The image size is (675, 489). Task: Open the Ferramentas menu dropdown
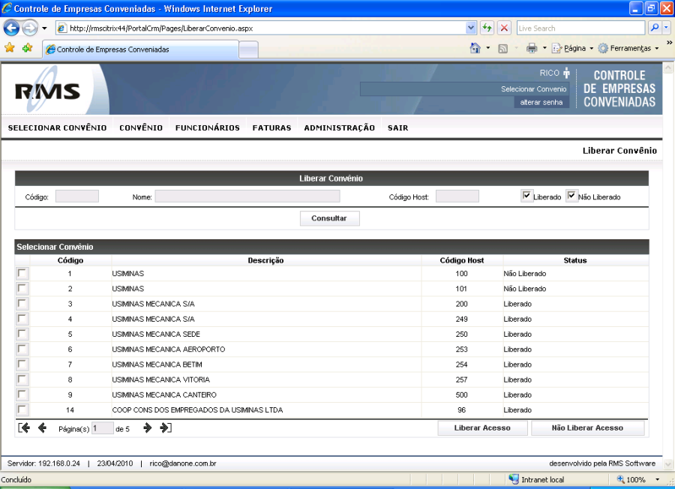click(629, 48)
